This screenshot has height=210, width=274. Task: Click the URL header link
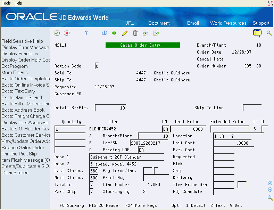coord(129,23)
